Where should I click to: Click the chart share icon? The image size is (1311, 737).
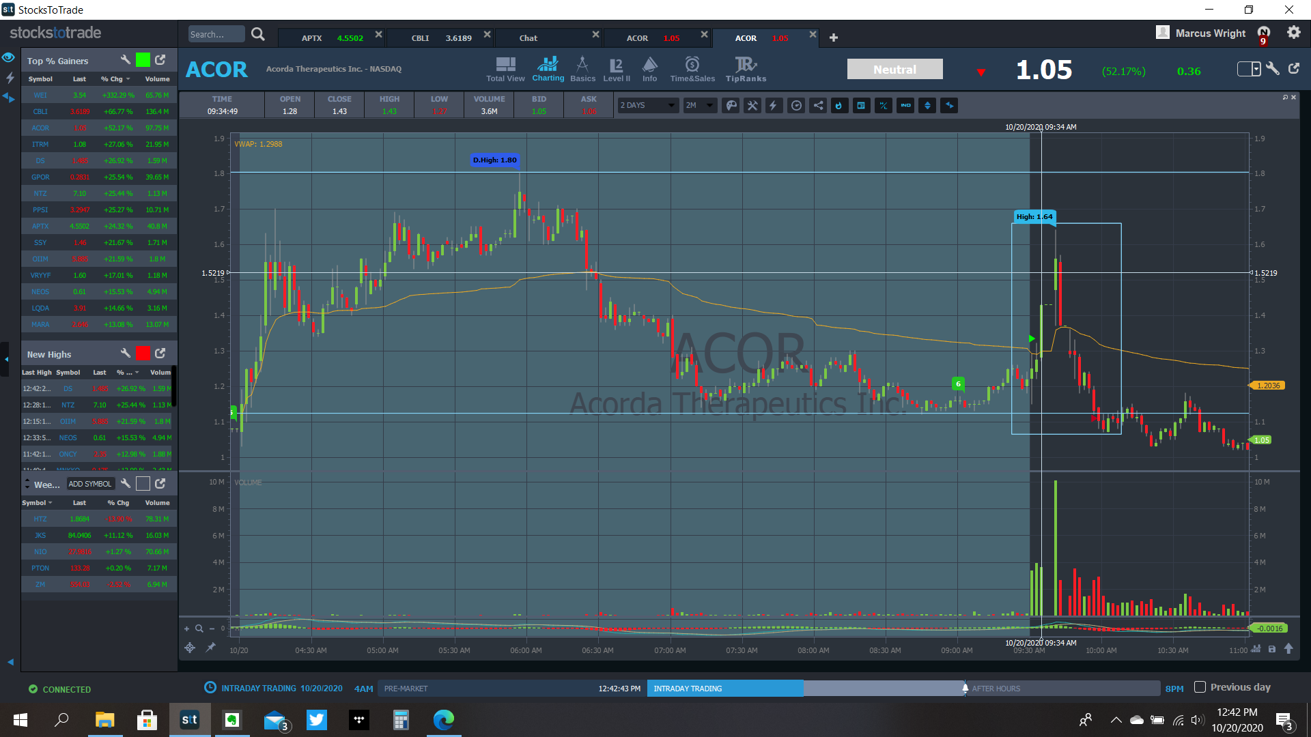coord(818,105)
